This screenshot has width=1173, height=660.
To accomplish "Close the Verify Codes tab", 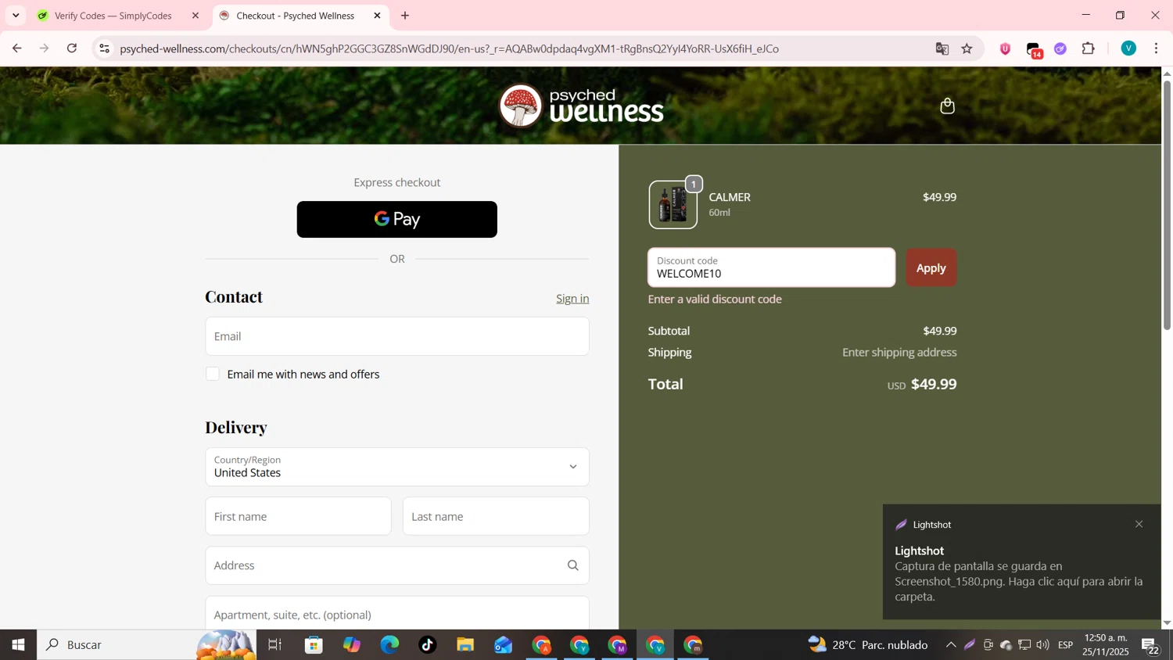I will pyautogui.click(x=195, y=16).
